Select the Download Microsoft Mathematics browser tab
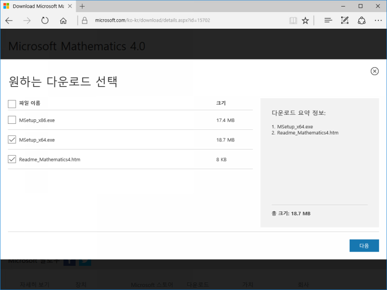The image size is (387, 290). [x=38, y=6]
